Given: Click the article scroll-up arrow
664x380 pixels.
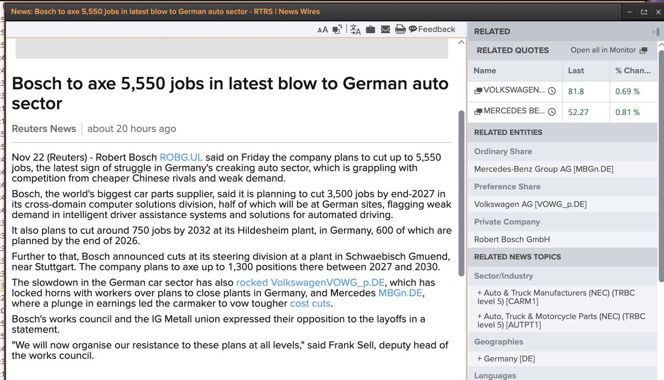Looking at the screenshot, I should click(x=462, y=43).
